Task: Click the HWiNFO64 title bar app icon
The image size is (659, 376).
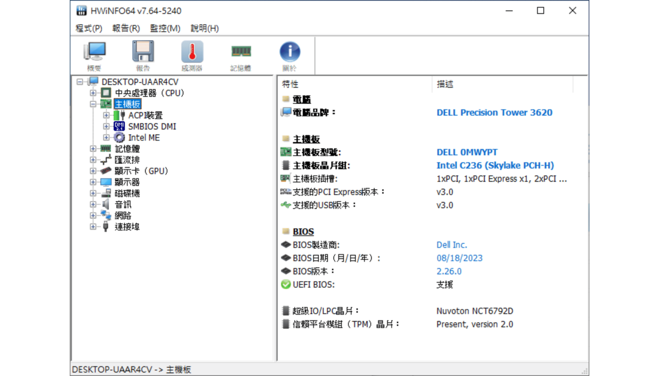Action: (81, 10)
